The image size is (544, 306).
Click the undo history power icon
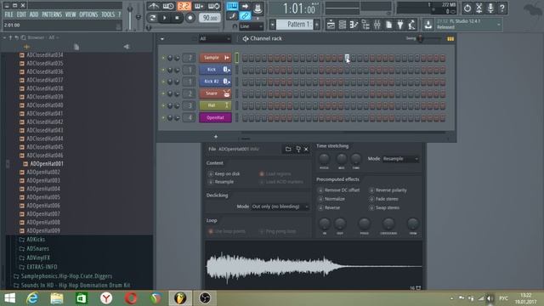coord(467,8)
